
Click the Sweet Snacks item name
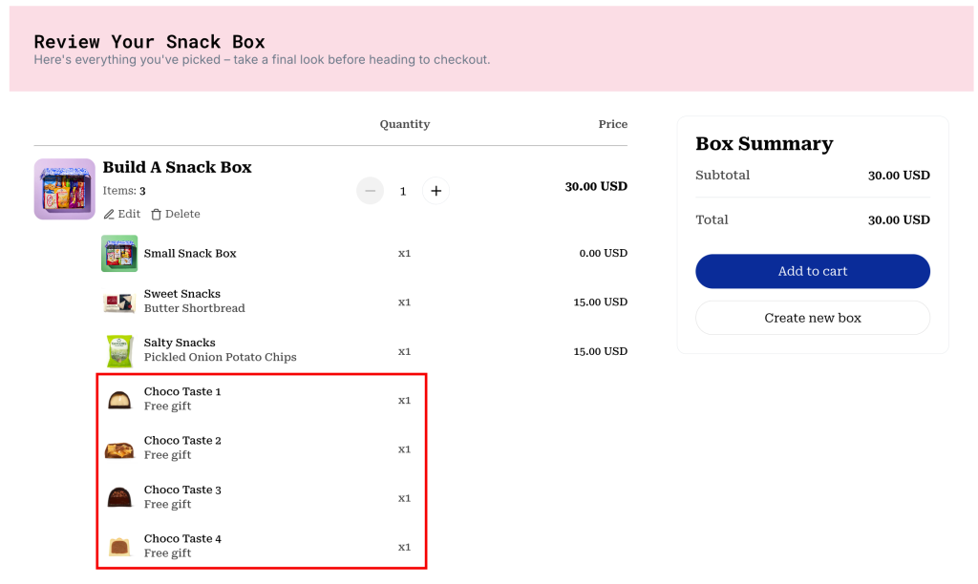pos(181,294)
